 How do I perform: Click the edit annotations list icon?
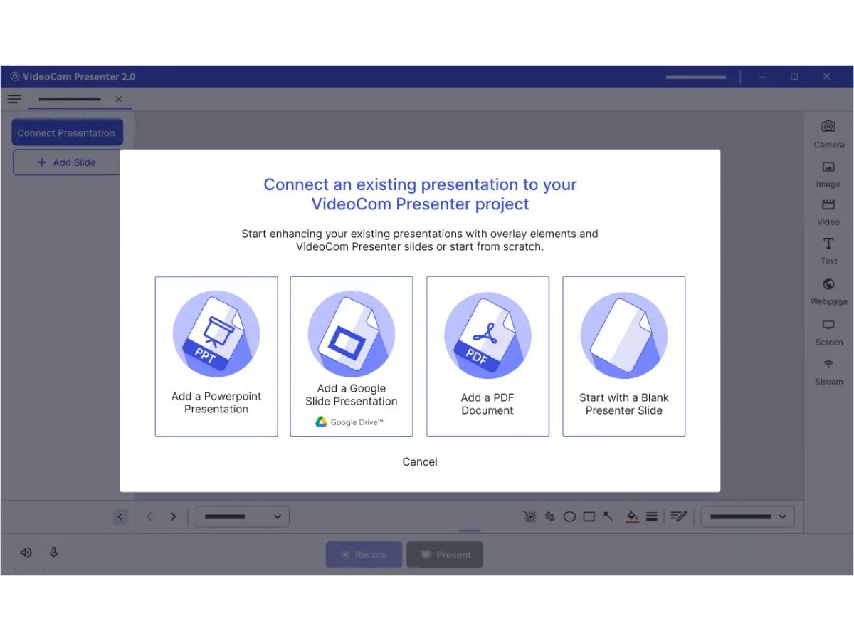pos(678,517)
